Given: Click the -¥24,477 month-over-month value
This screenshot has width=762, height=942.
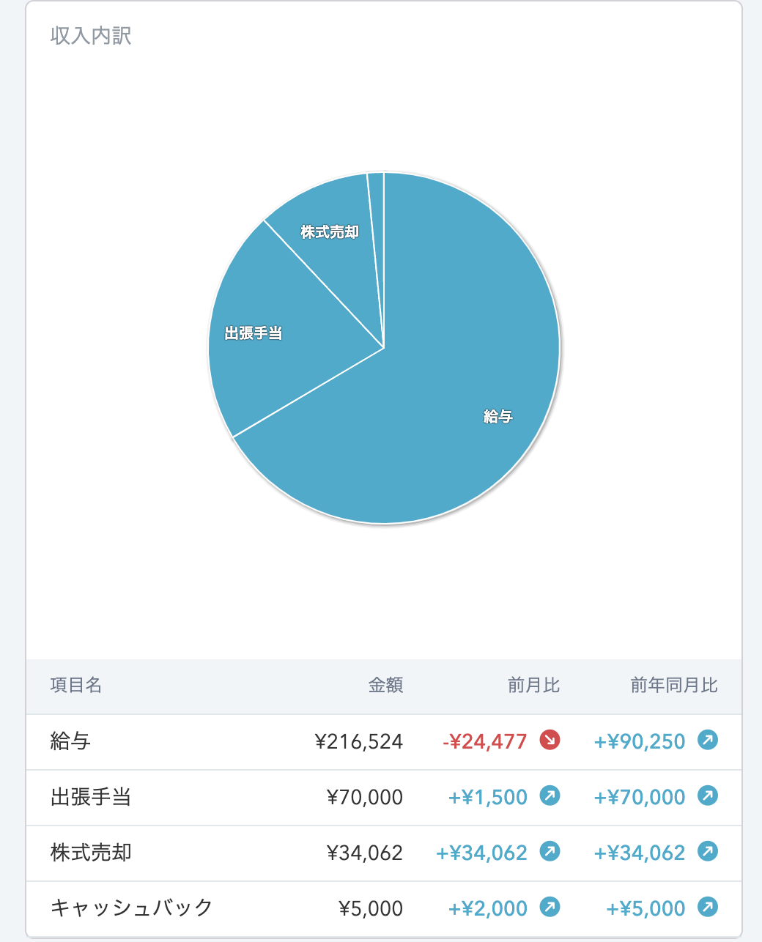Looking at the screenshot, I should pos(485,741).
